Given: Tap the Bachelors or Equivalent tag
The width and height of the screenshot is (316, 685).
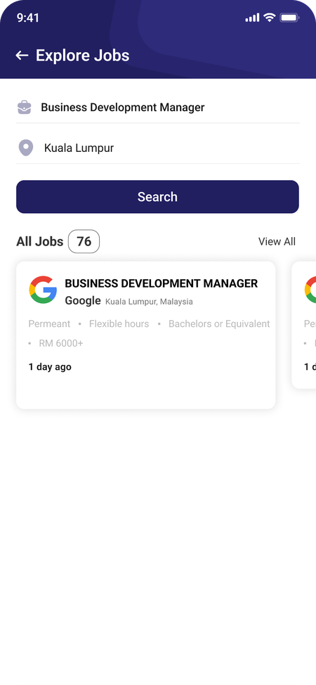Looking at the screenshot, I should tap(219, 324).
